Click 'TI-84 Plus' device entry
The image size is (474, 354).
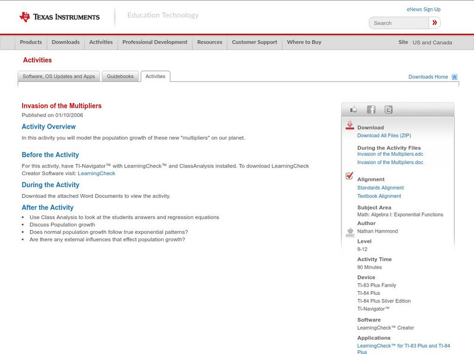click(369, 293)
